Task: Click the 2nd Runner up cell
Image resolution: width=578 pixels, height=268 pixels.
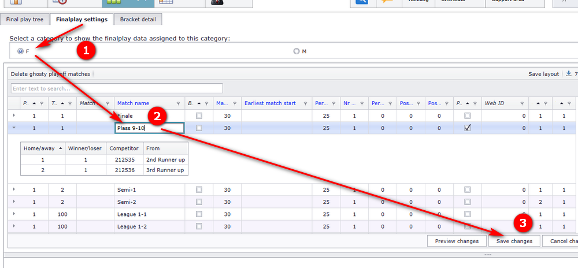Action: coord(165,160)
